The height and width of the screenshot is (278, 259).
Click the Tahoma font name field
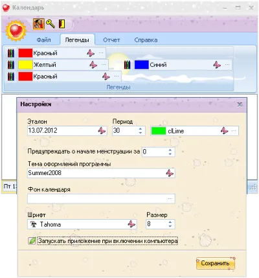[82, 224]
